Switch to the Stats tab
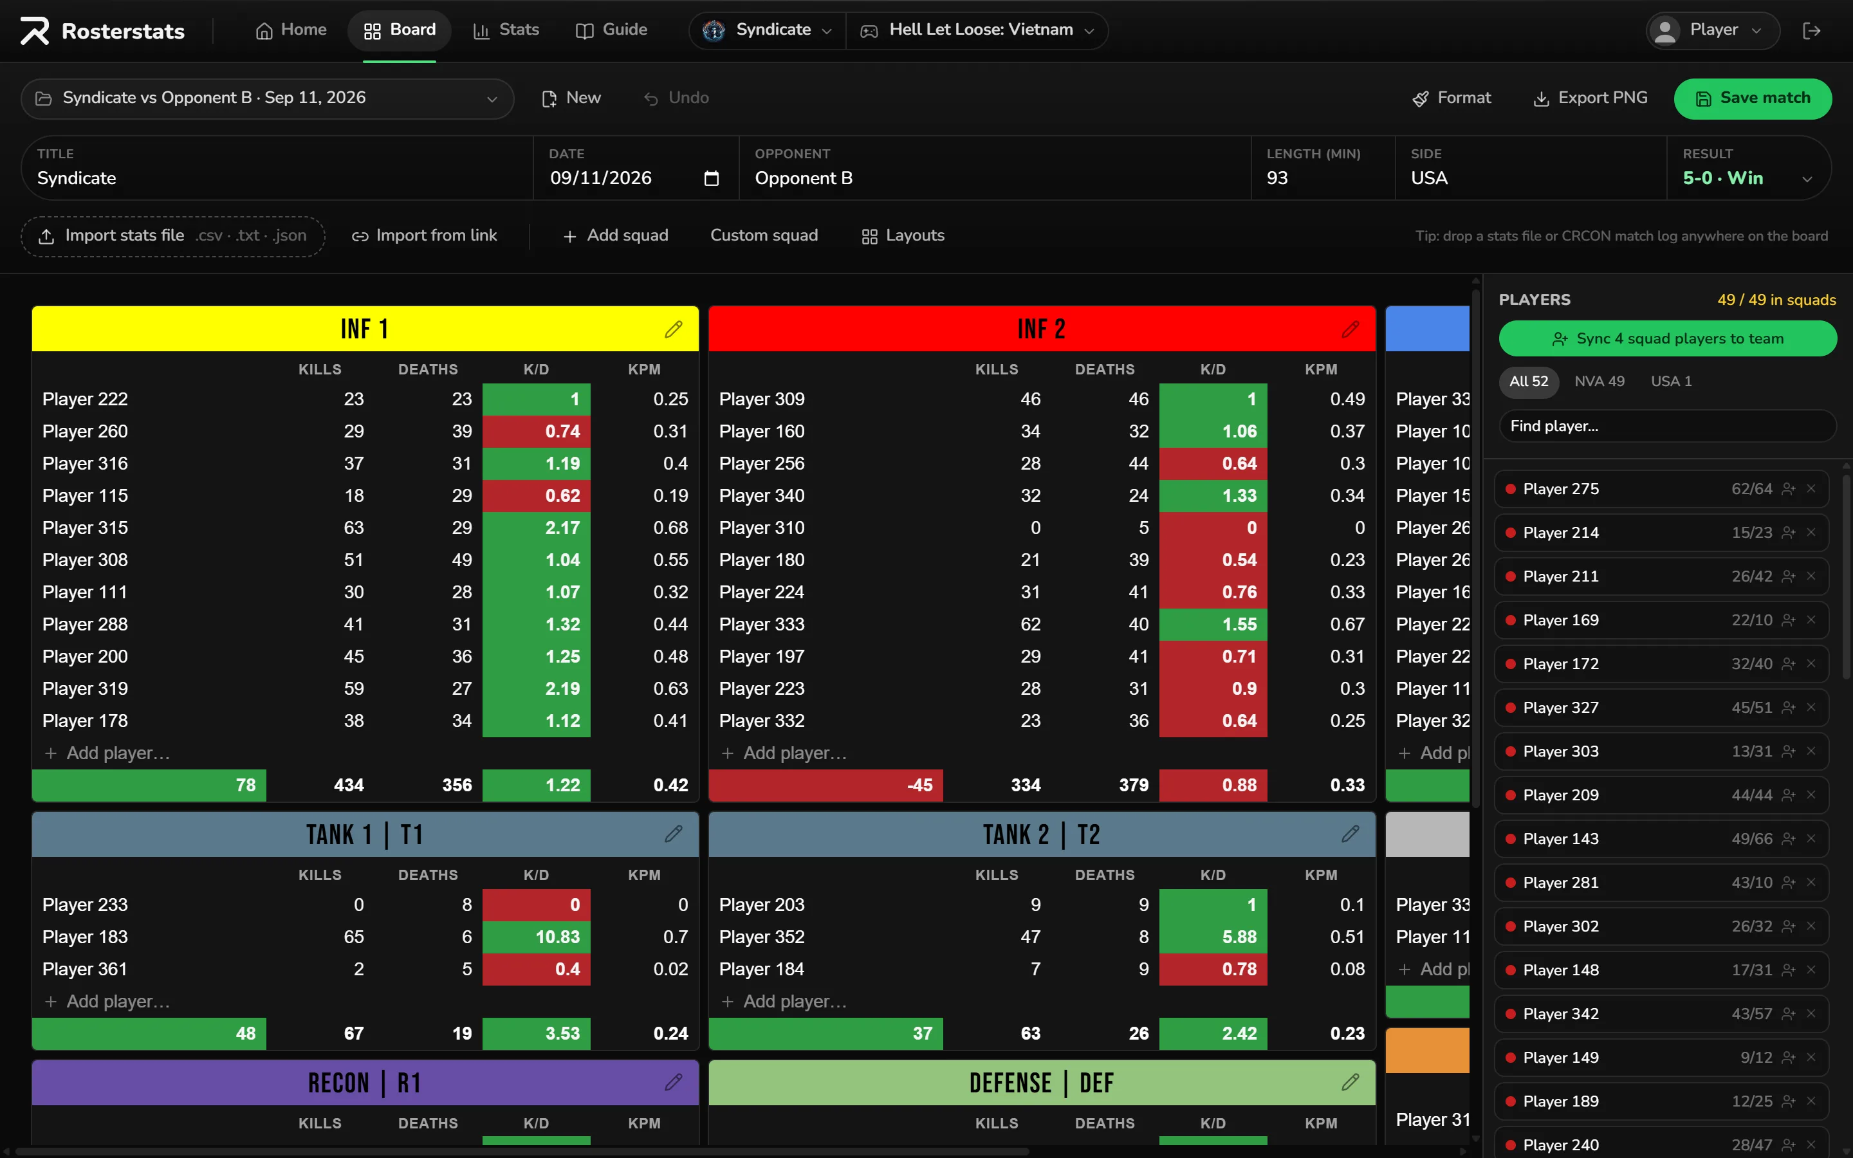 tap(506, 31)
